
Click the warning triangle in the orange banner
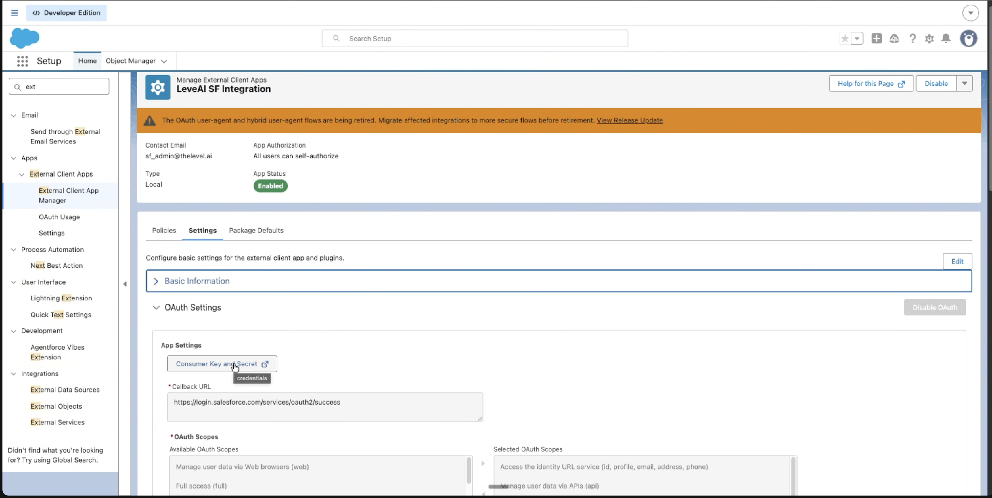click(150, 121)
